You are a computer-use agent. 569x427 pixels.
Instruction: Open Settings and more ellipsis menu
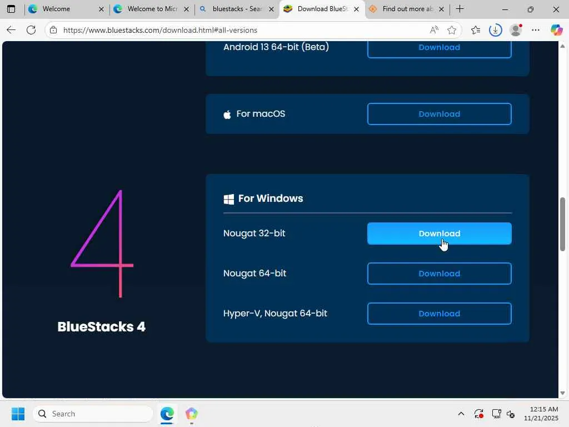[536, 30]
